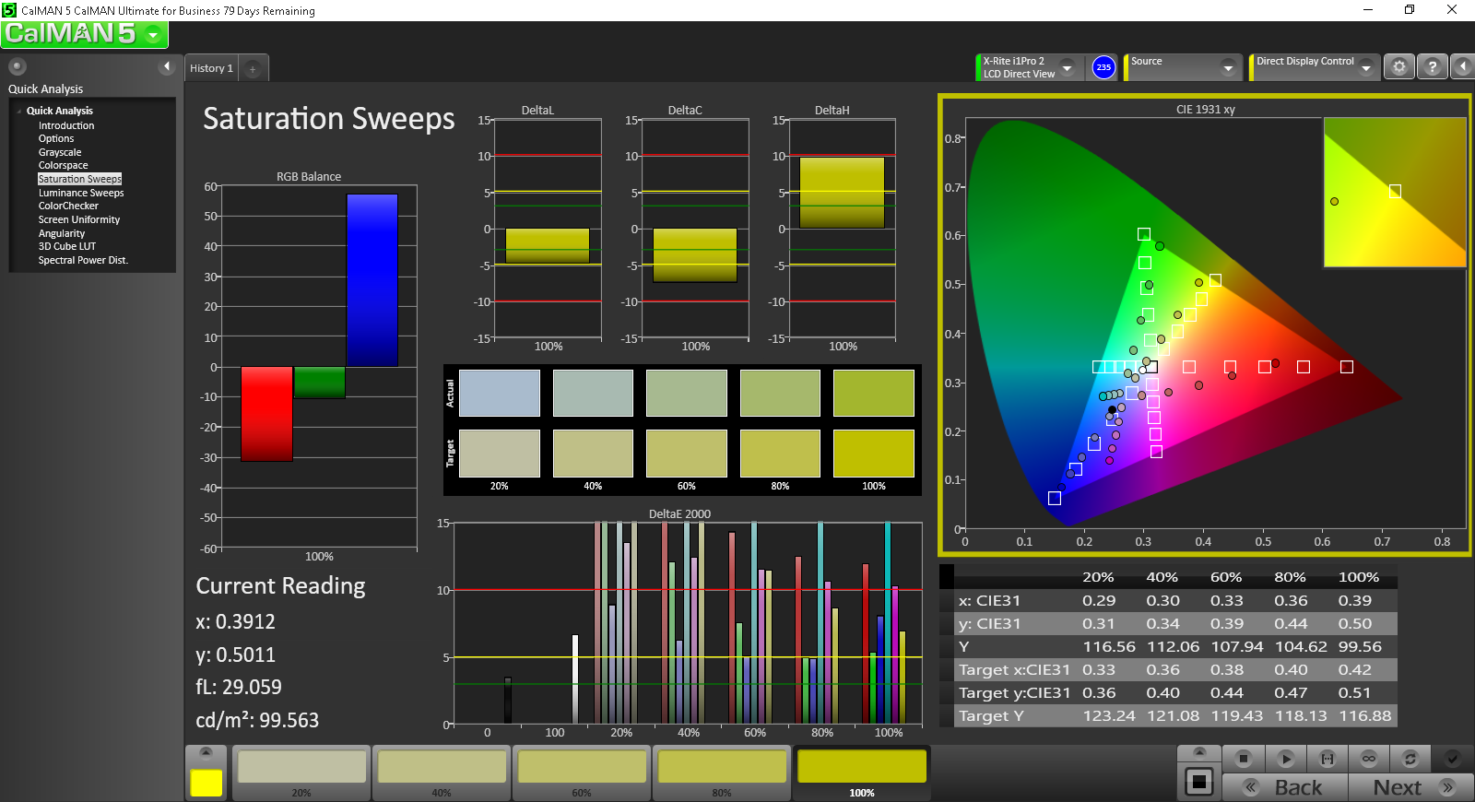The image size is (1475, 802).
Task: Start continuous reading with the infinity icon
Action: [x=1369, y=759]
